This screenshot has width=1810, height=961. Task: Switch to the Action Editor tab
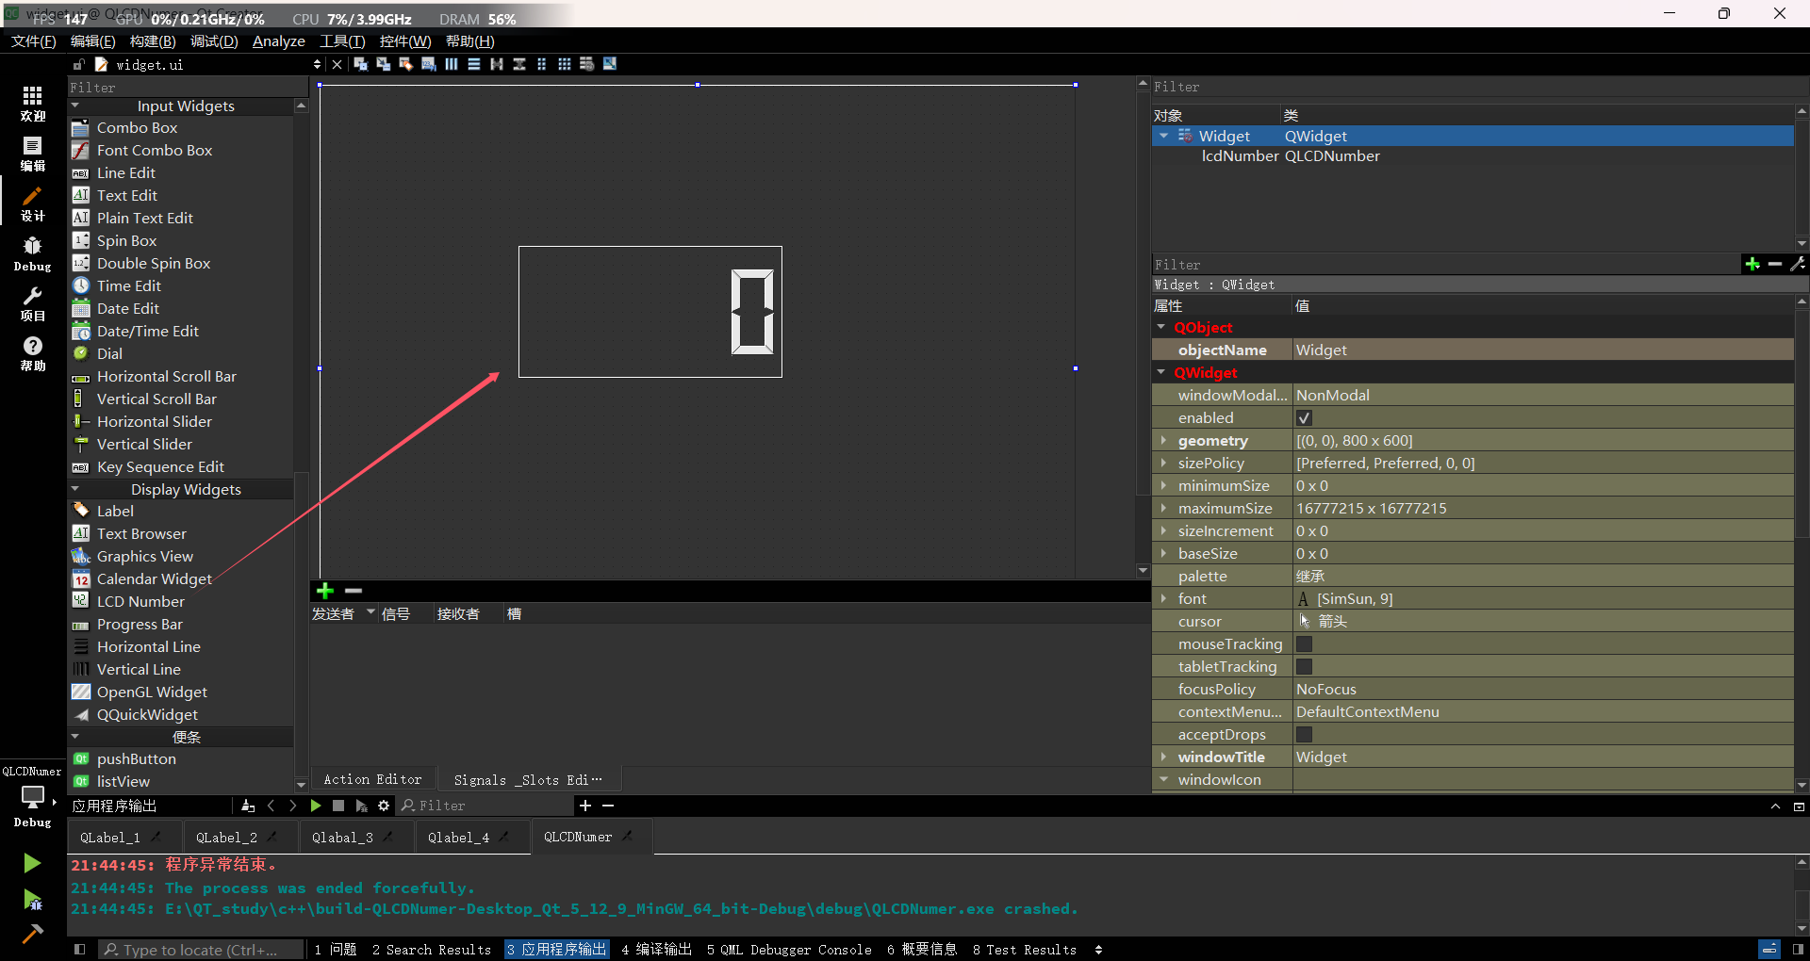[x=372, y=779]
